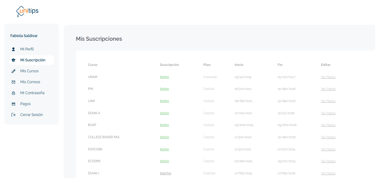Screen dimensions: 375x178
Task: Click the padlock icon for Mi Contraseña
Action: pyautogui.click(x=13, y=93)
